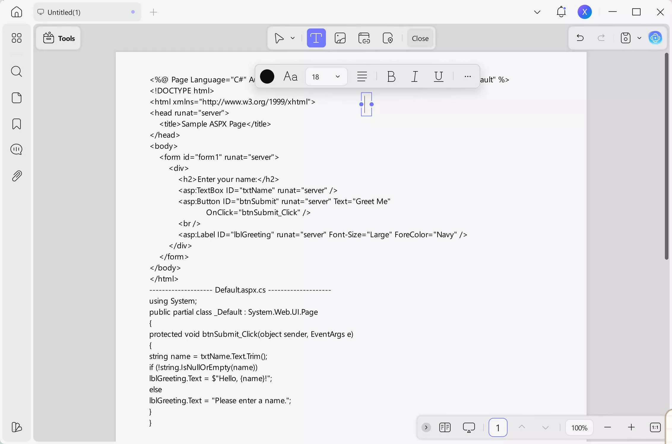Open the Tools menu

pos(58,38)
